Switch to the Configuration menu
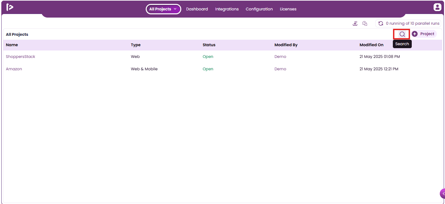 pos(259,9)
